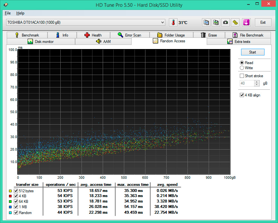Click the camera save screenshot icon
278x223 pixels.
click(x=226, y=22)
